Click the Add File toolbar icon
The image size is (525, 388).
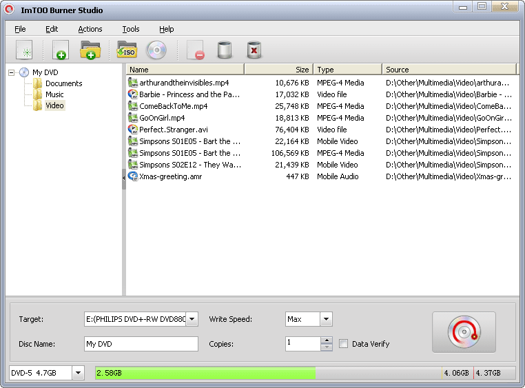(61, 50)
